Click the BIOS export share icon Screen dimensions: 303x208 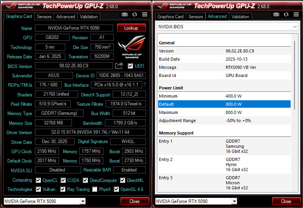pyautogui.click(x=119, y=66)
